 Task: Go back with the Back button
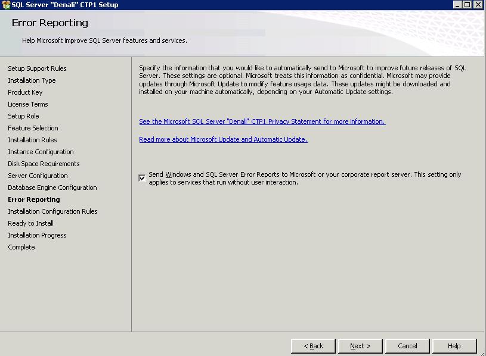pyautogui.click(x=313, y=346)
